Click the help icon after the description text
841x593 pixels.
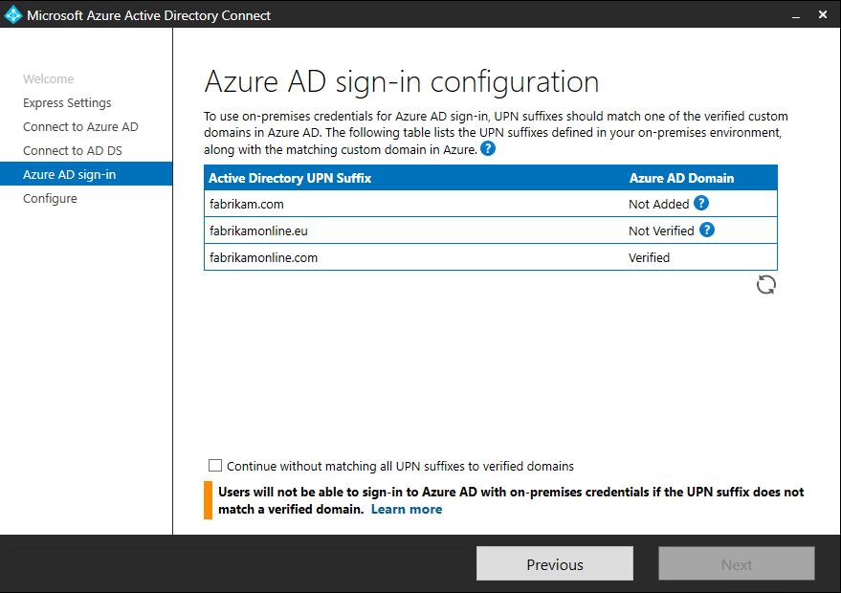(x=488, y=149)
